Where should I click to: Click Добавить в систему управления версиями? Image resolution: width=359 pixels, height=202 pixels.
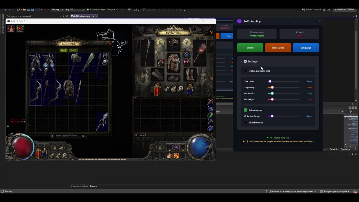tap(291, 192)
